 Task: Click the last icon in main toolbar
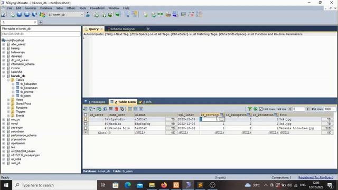click(199, 14)
